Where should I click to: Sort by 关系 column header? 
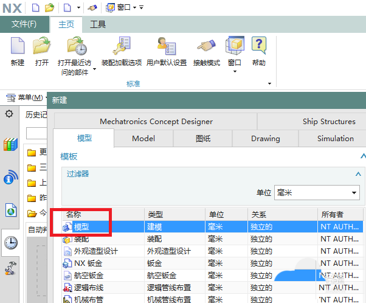pyautogui.click(x=283, y=214)
